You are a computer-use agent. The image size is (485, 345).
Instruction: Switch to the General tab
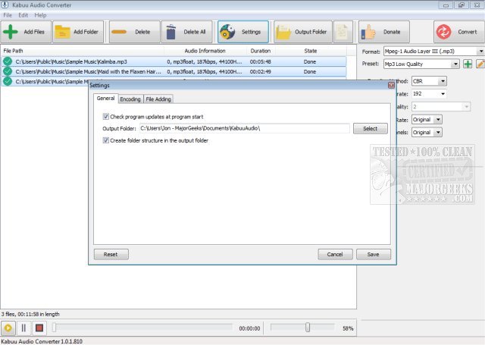pyautogui.click(x=105, y=98)
